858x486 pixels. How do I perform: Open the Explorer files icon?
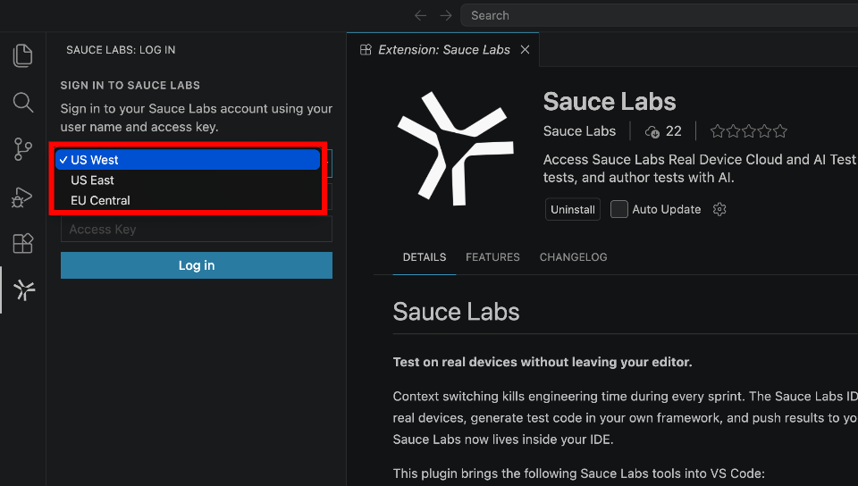pos(22,55)
